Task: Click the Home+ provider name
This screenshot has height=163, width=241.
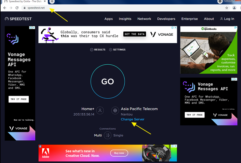Action: click(x=88, y=109)
